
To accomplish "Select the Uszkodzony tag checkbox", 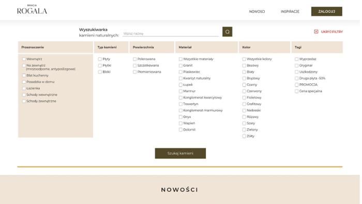I will pyautogui.click(x=296, y=72).
